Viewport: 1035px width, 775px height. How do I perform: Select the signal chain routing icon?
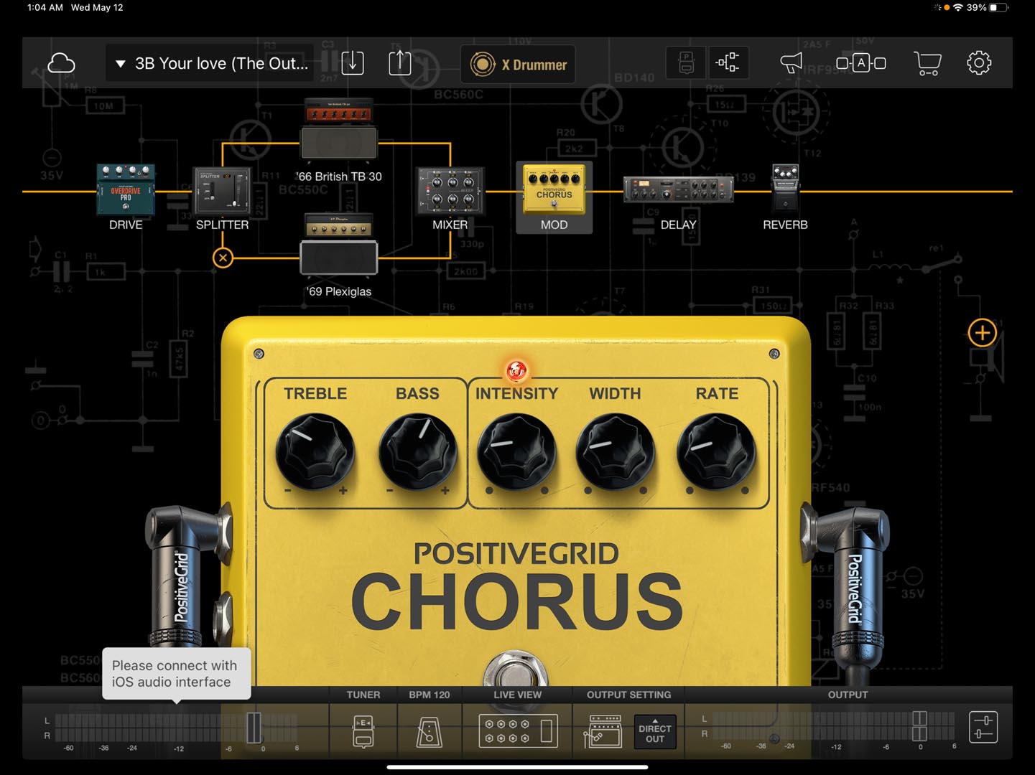(x=728, y=63)
